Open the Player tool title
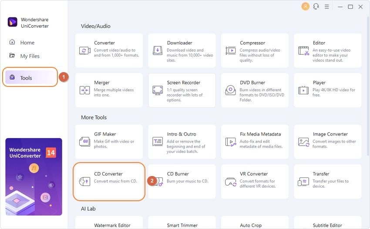The image size is (370, 229). [x=319, y=83]
